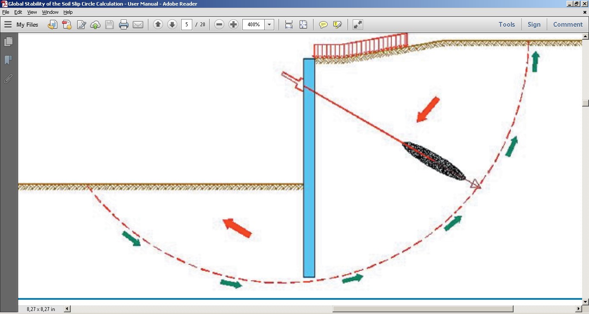Open the View menu

click(x=32, y=12)
